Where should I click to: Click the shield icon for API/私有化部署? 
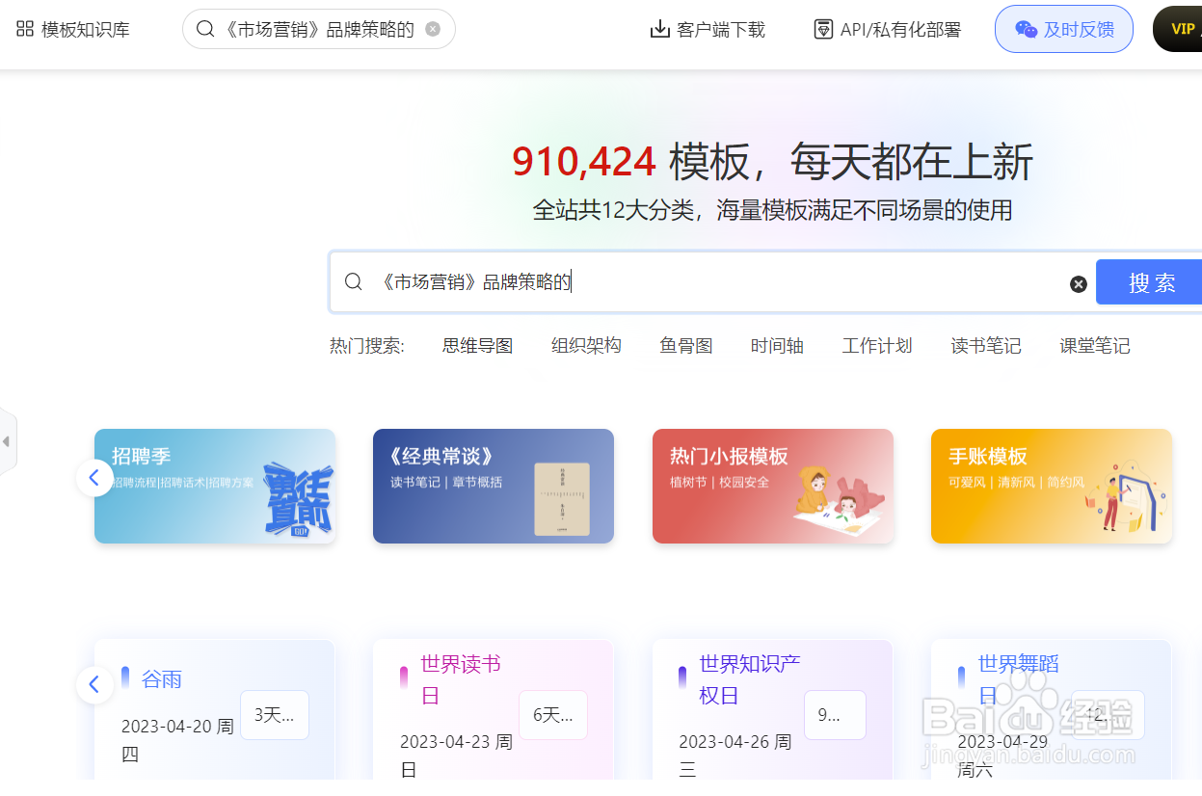[823, 29]
